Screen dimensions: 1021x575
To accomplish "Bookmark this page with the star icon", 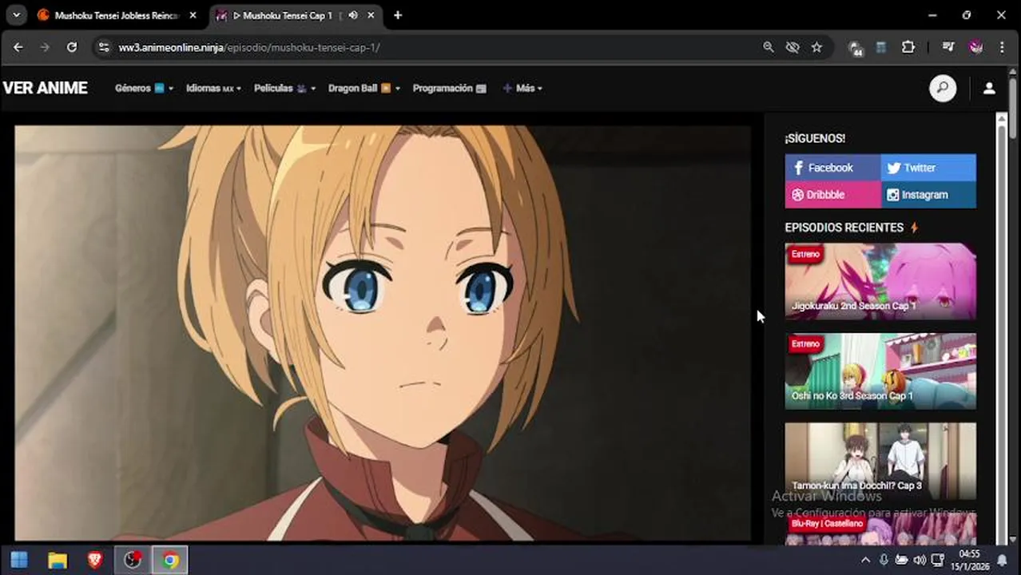I will click(816, 47).
